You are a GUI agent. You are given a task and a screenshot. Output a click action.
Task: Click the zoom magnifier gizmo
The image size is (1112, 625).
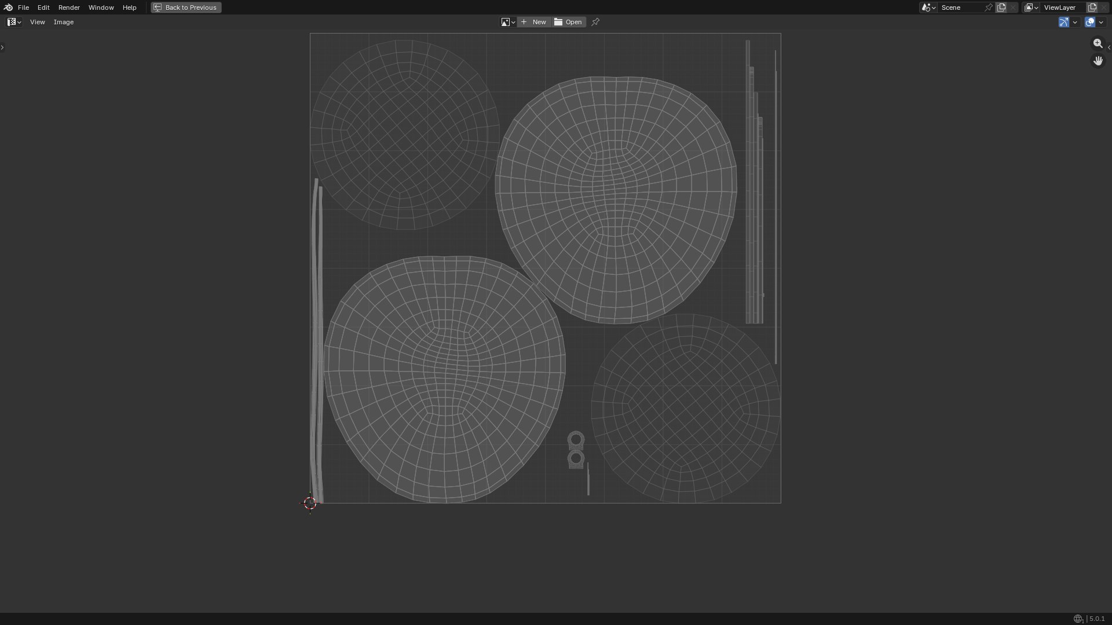coord(1098,43)
